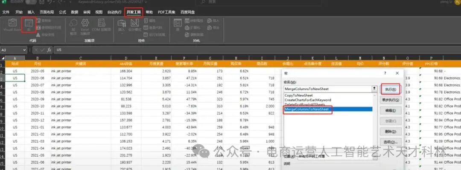The width and height of the screenshot is (461, 170).
Task: Click the macro dialog help ? button
Action: [x=385, y=73]
